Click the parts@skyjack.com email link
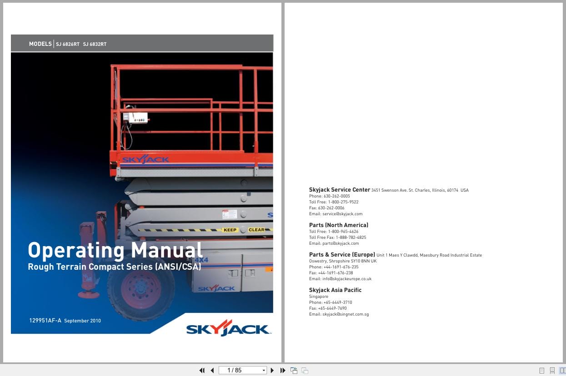The width and height of the screenshot is (566, 376). (x=340, y=243)
